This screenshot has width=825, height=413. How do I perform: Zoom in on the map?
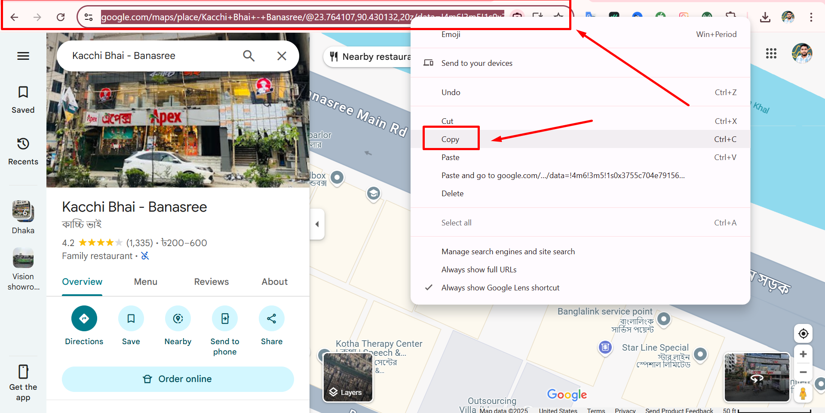[803, 354]
